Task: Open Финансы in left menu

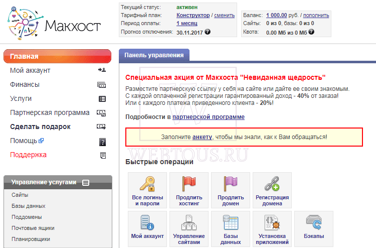Action: [x=25, y=84]
